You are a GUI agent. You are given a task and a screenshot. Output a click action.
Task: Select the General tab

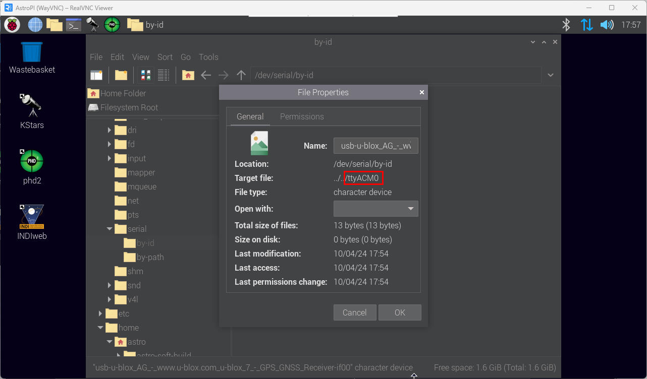pyautogui.click(x=250, y=116)
